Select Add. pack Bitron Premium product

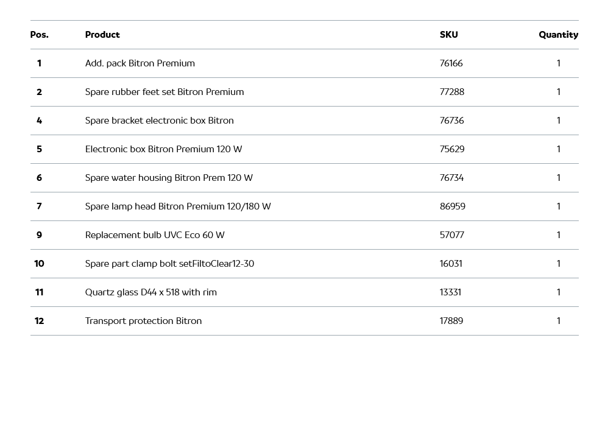tap(140, 63)
